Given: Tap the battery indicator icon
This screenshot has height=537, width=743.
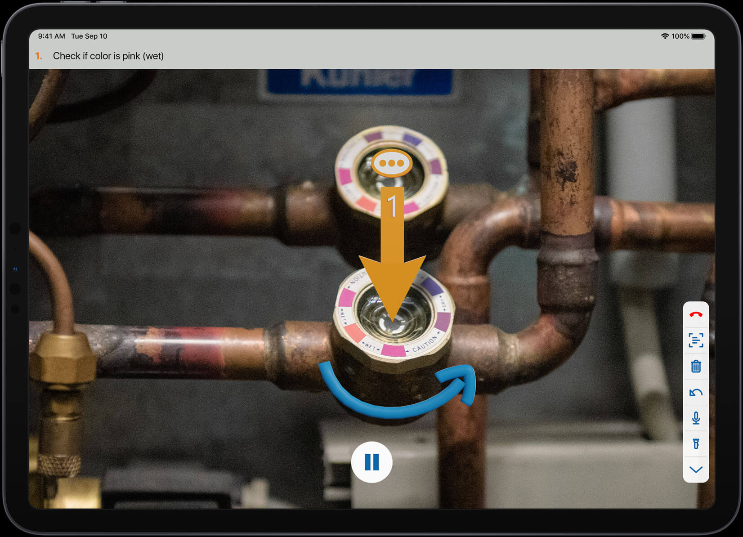Looking at the screenshot, I should pyautogui.click(x=698, y=36).
